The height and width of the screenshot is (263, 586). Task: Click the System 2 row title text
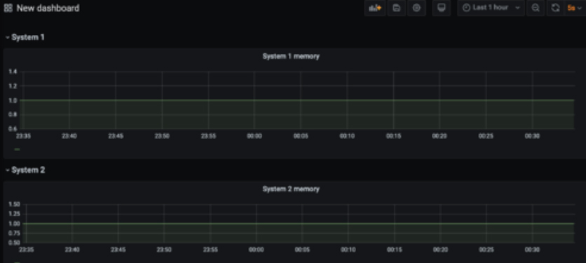point(28,170)
